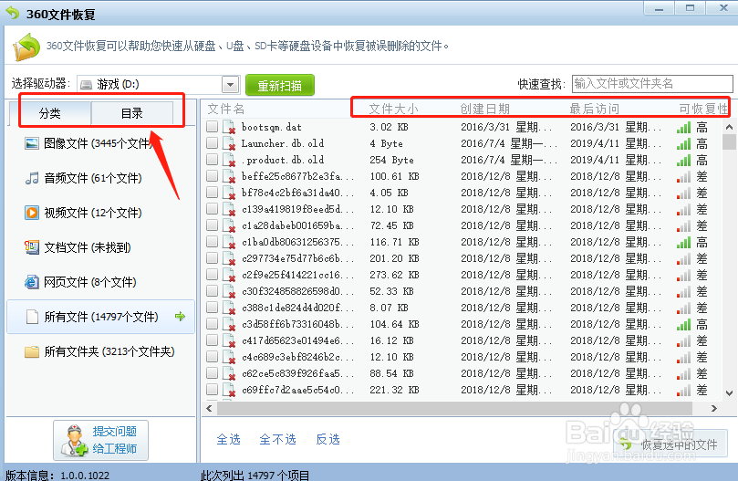Click the image files category icon
This screenshot has width=738, height=481.
point(32,143)
